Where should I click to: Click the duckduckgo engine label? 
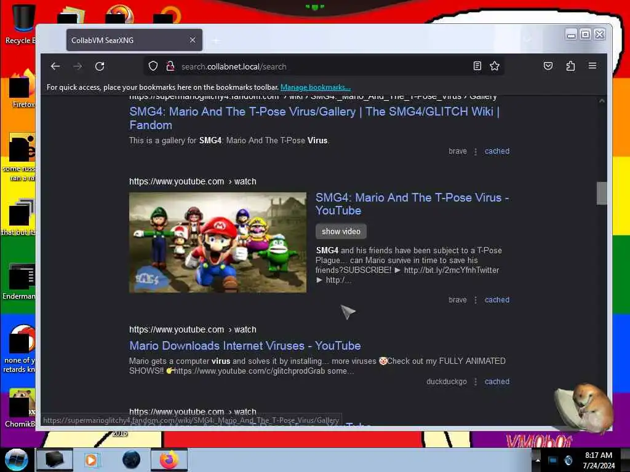click(447, 382)
